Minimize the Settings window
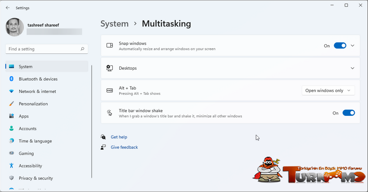Viewport: 368px width, 192px height. (332, 5)
